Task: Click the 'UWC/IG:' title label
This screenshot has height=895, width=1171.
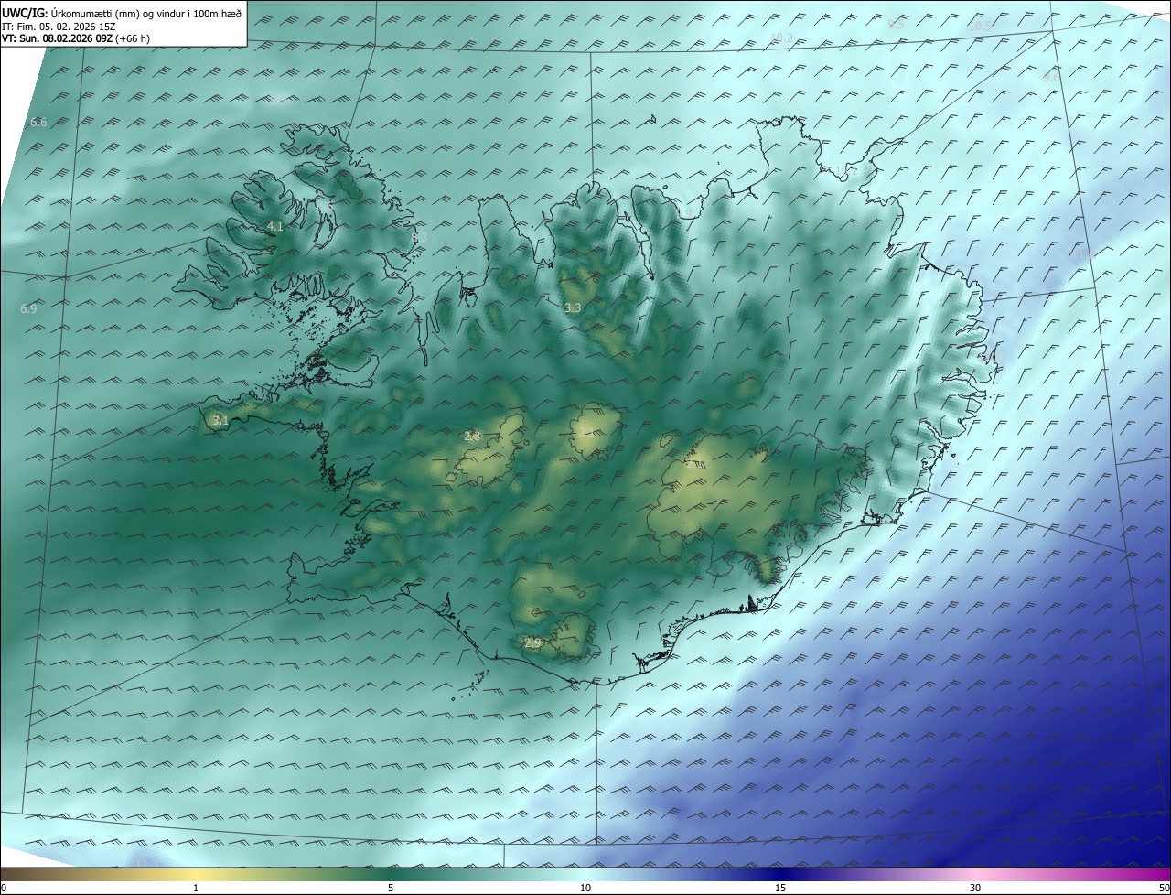Action: (26, 13)
